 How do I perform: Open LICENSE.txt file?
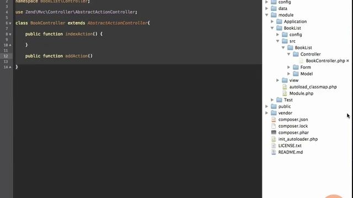[x=290, y=145]
